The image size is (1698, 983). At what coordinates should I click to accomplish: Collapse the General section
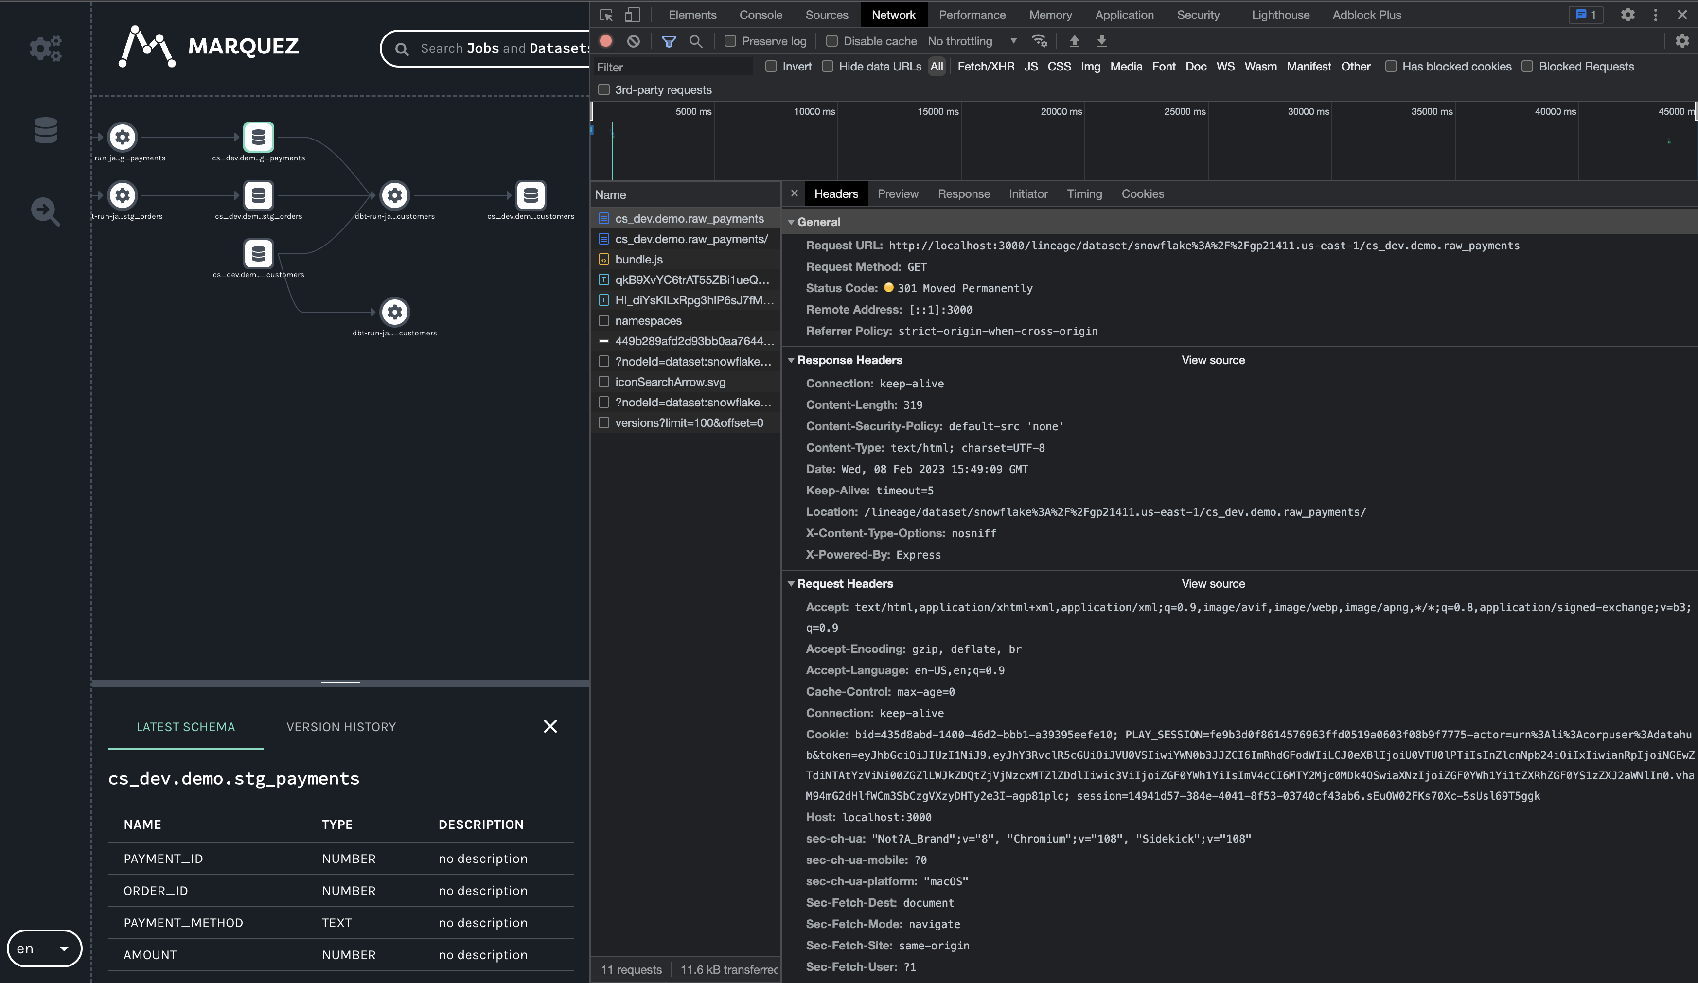tap(791, 222)
